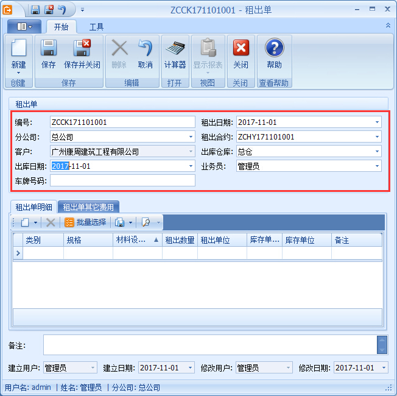The width and height of the screenshot is (397, 396).
Task: Expand the 业务员 dropdown
Action: 378,166
